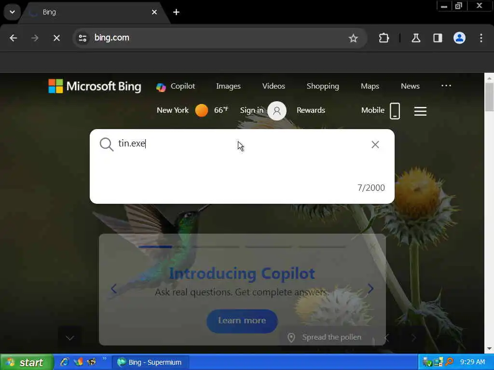The image size is (494, 370).
Task: Open the browser three-dot menu
Action: pyautogui.click(x=481, y=38)
